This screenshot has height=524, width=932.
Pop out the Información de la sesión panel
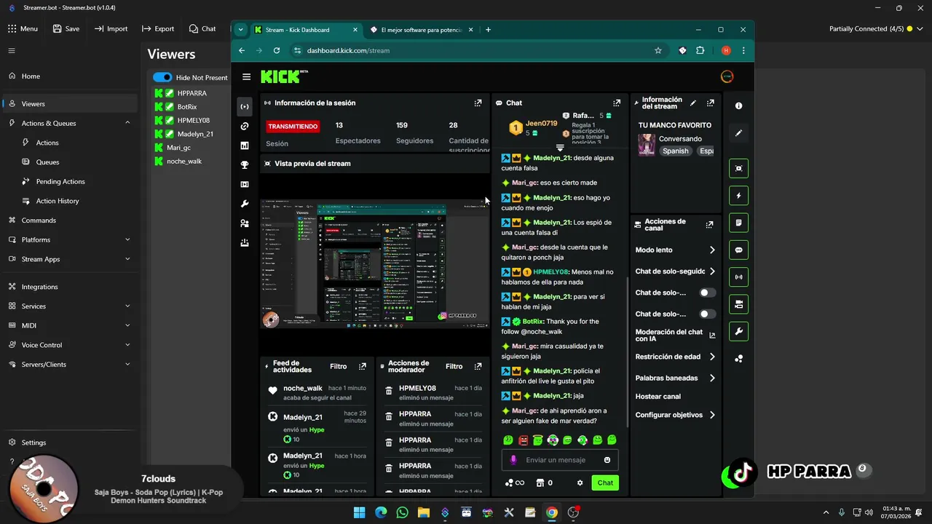tap(478, 103)
